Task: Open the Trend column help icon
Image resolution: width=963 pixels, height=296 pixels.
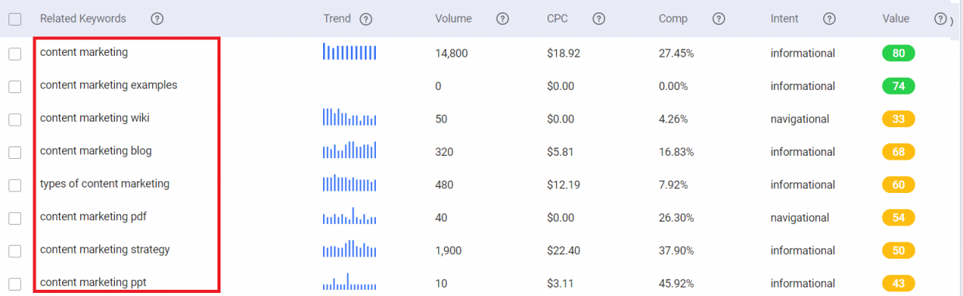Action: coord(367,19)
